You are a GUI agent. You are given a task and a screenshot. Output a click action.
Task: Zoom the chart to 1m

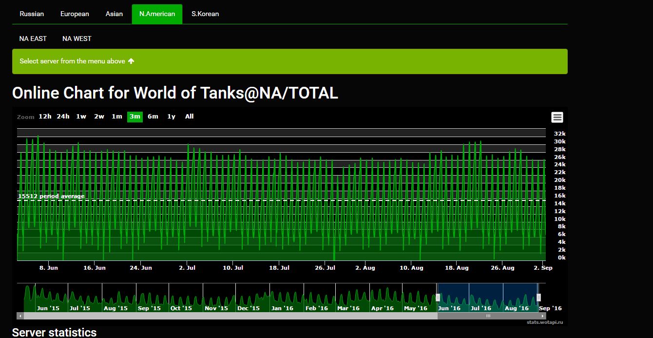pos(117,117)
